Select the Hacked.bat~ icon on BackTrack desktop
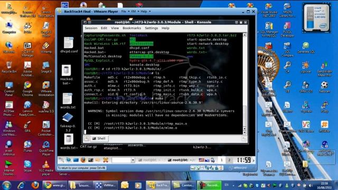Viewport: 338px width, 190px height. pos(67,75)
